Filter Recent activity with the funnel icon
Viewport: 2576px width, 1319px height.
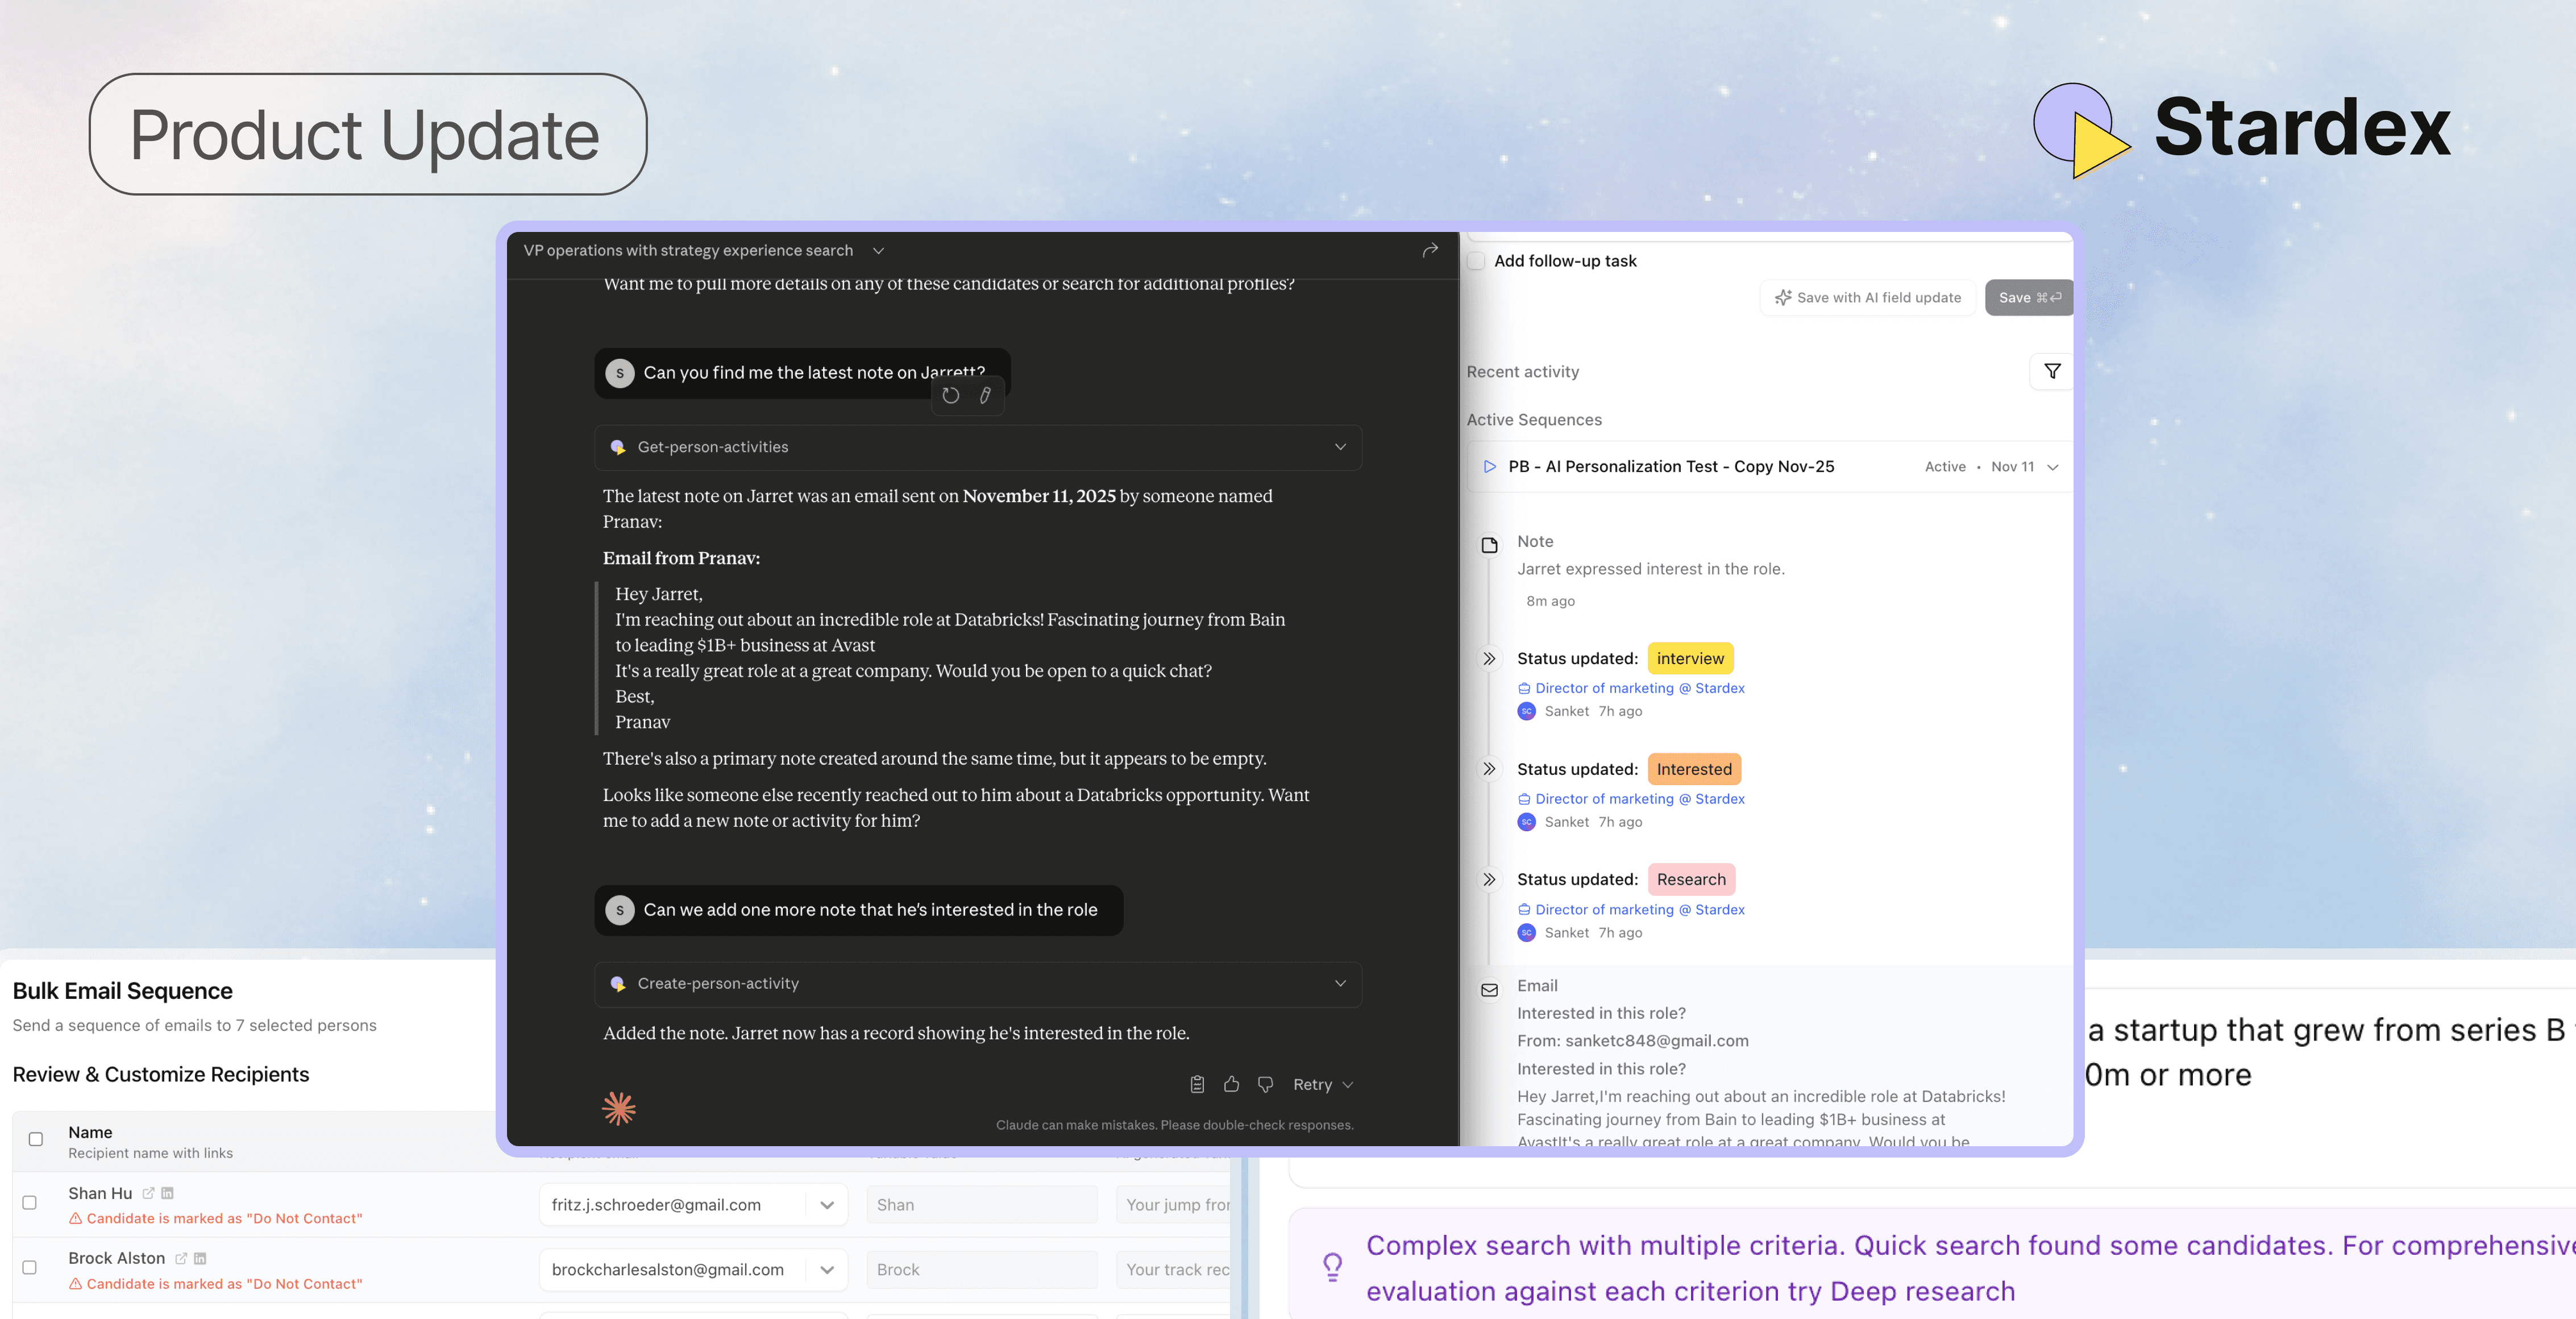tap(2052, 371)
